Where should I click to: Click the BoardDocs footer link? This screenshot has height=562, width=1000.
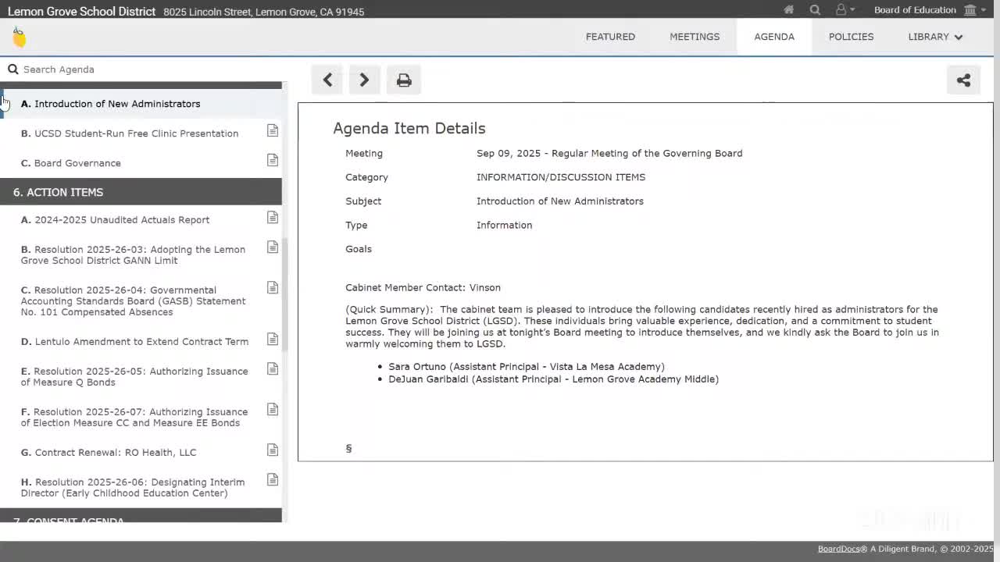coord(838,549)
